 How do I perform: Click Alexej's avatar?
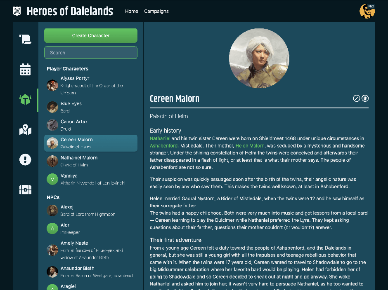[52, 210]
